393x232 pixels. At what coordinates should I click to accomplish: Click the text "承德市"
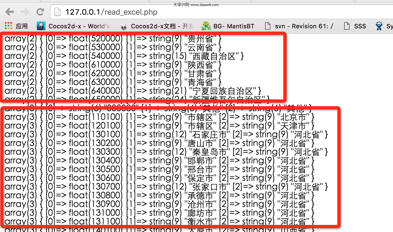[200, 195]
